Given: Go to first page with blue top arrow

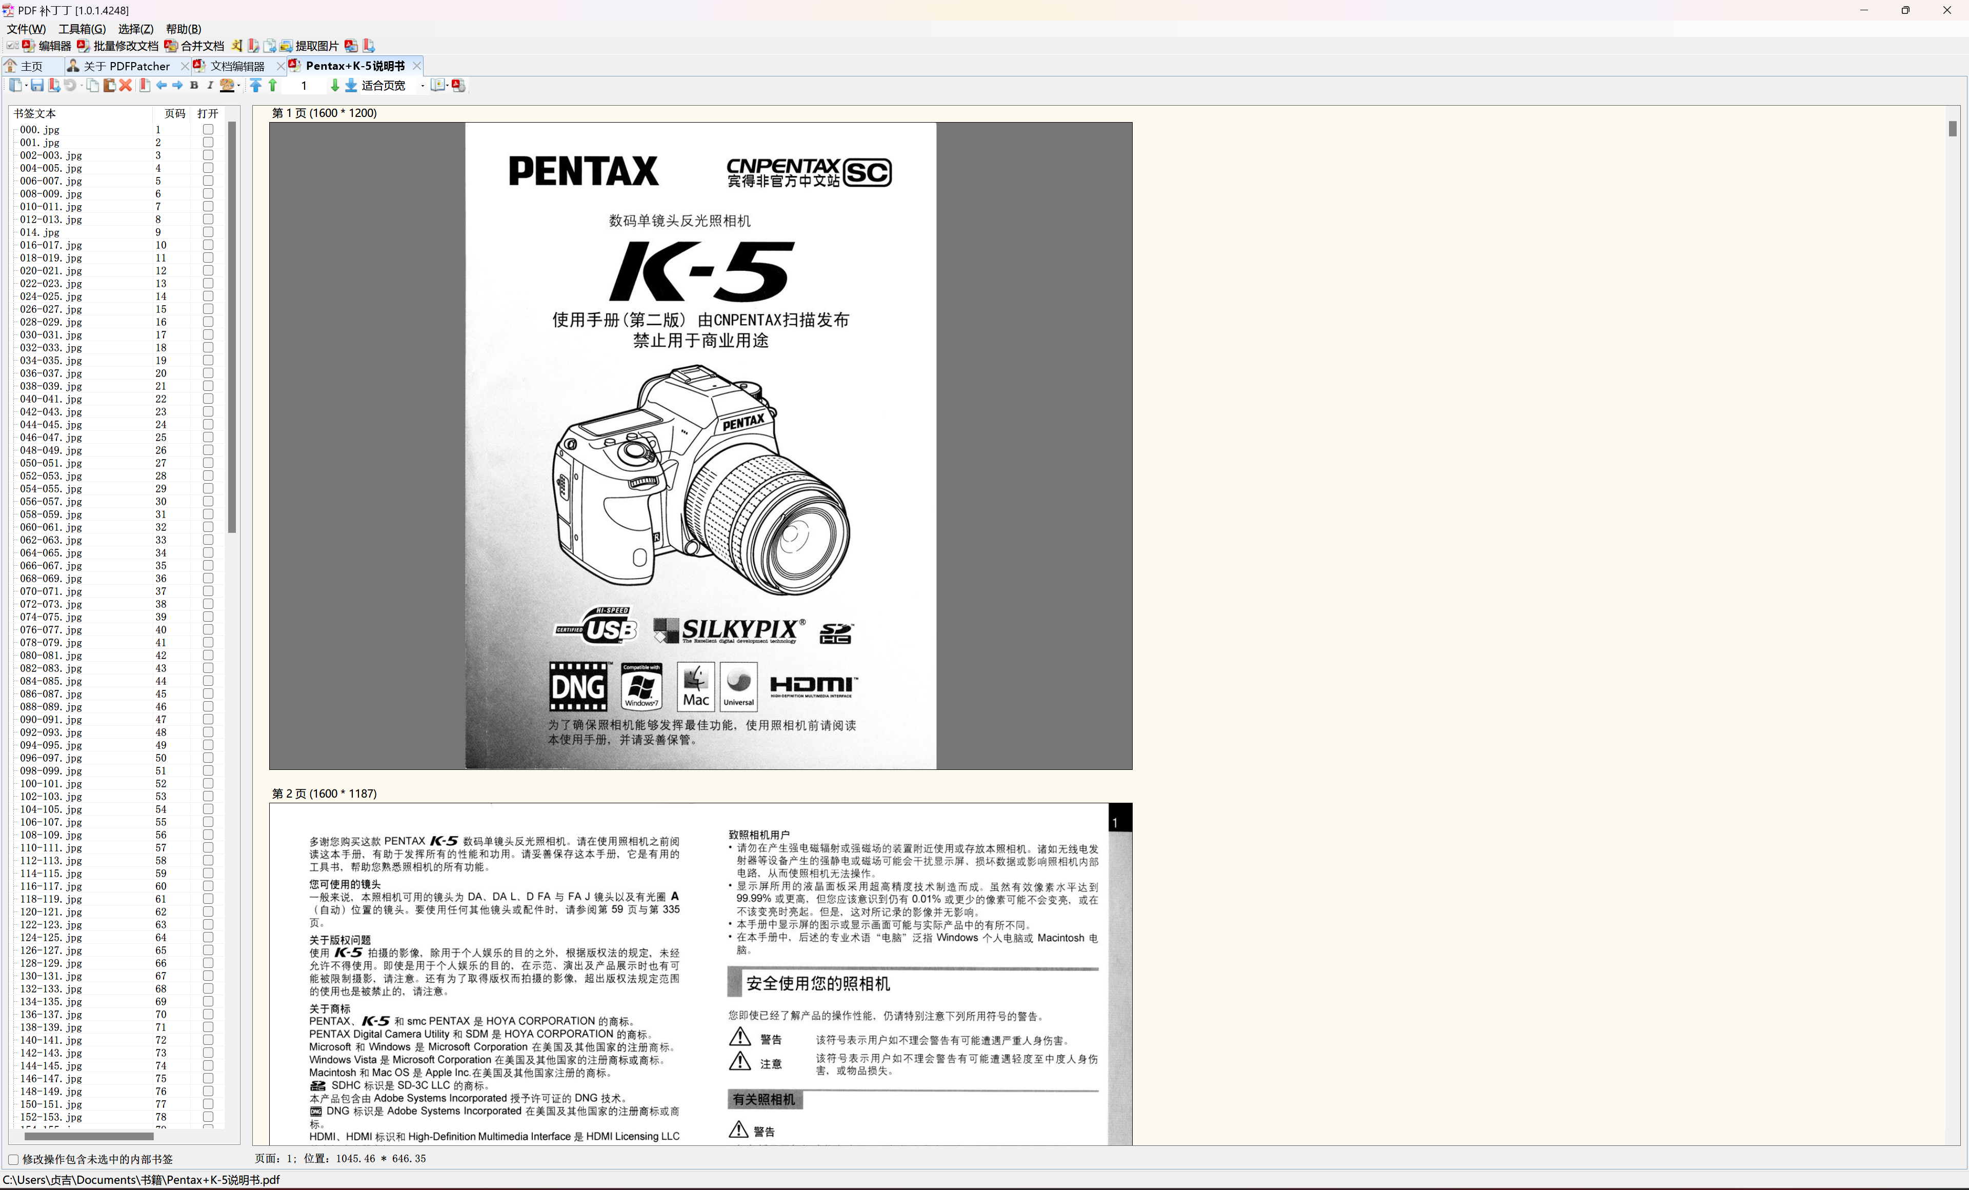Looking at the screenshot, I should coord(256,86).
